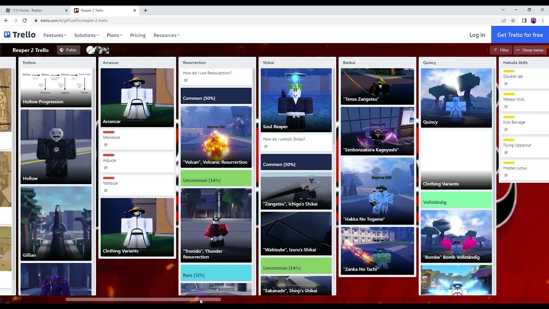Open browser side panel icon
The width and height of the screenshot is (549, 309).
click(x=524, y=20)
